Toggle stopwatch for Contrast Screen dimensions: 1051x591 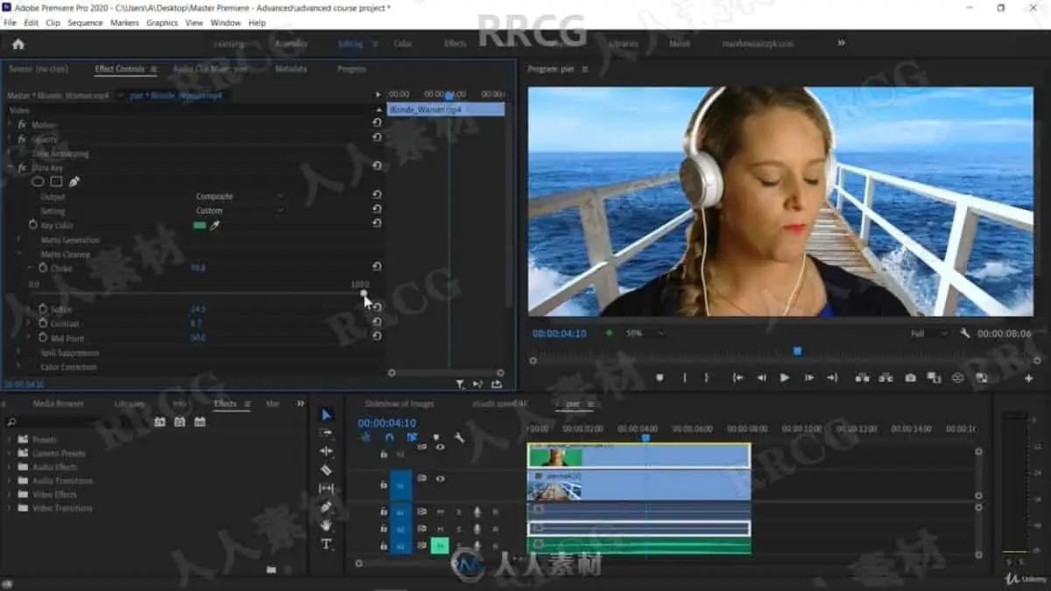[x=42, y=323]
